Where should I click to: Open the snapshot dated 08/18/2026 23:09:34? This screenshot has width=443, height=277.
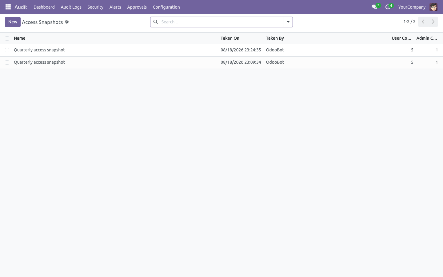click(241, 62)
